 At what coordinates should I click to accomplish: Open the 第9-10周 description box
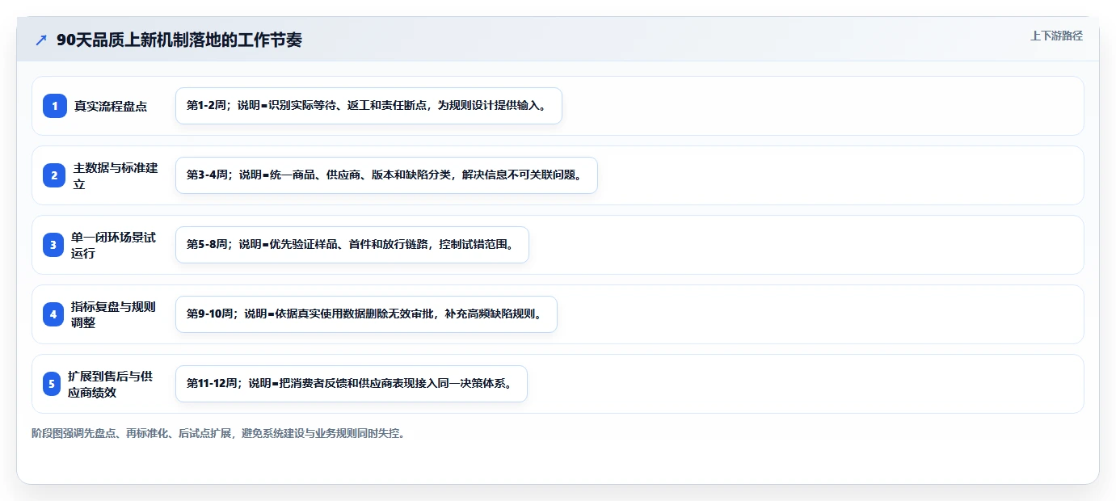click(366, 314)
